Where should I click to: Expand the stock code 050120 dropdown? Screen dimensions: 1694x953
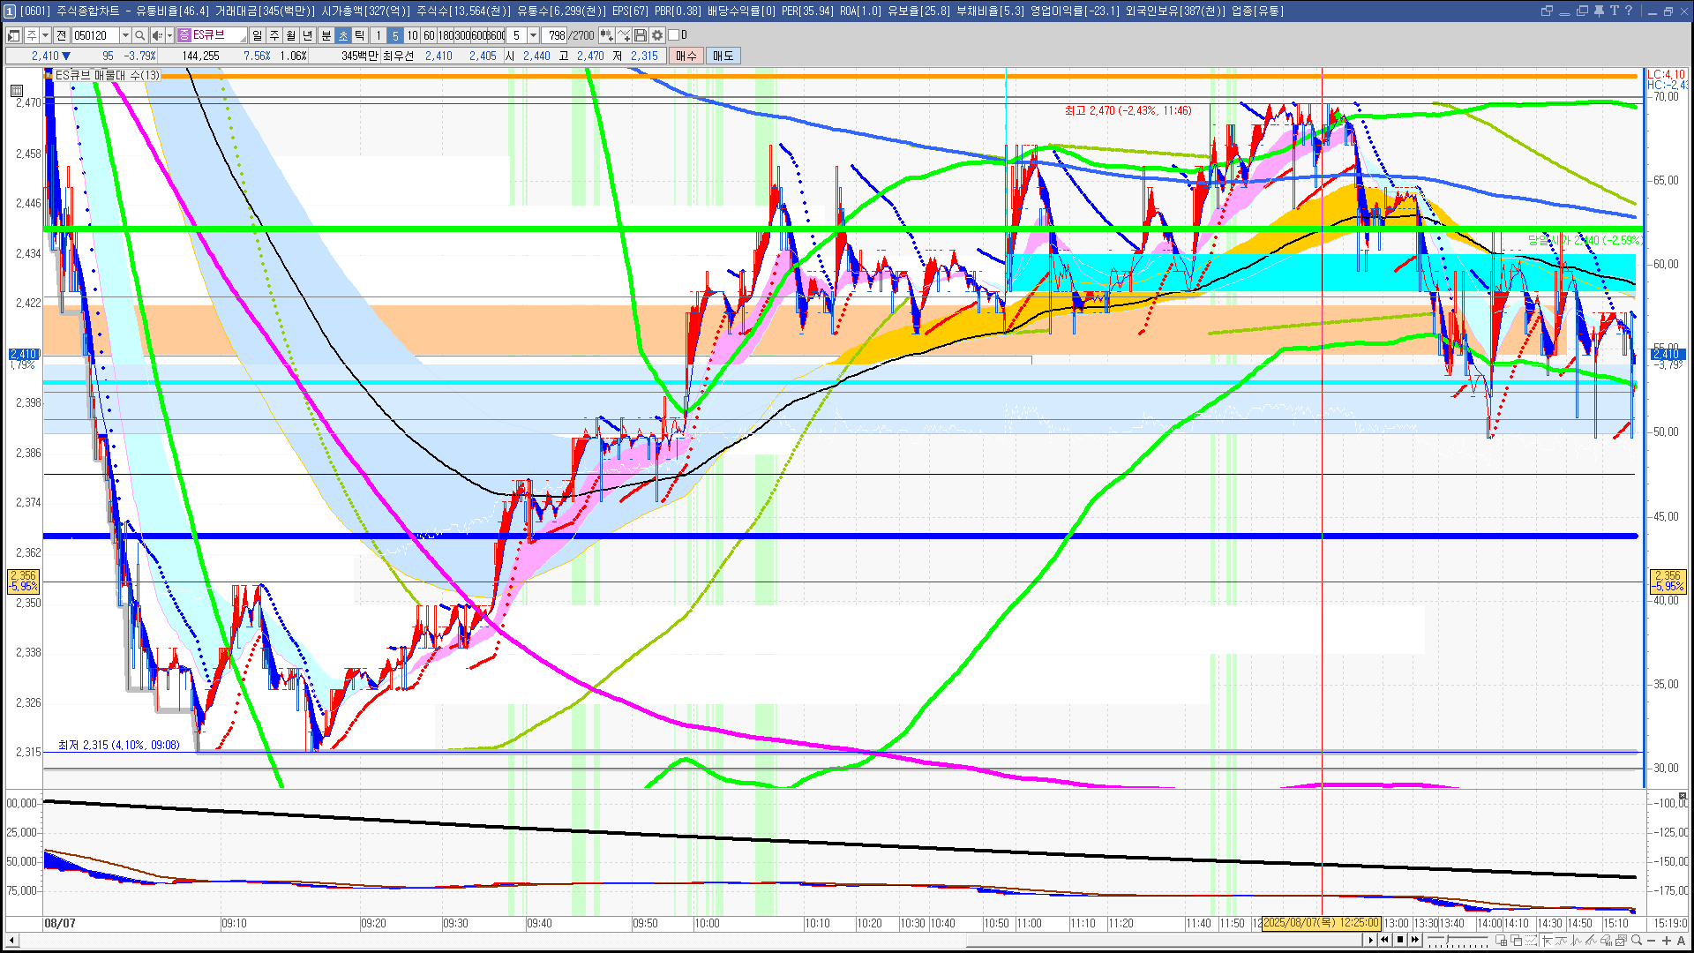[x=125, y=35]
